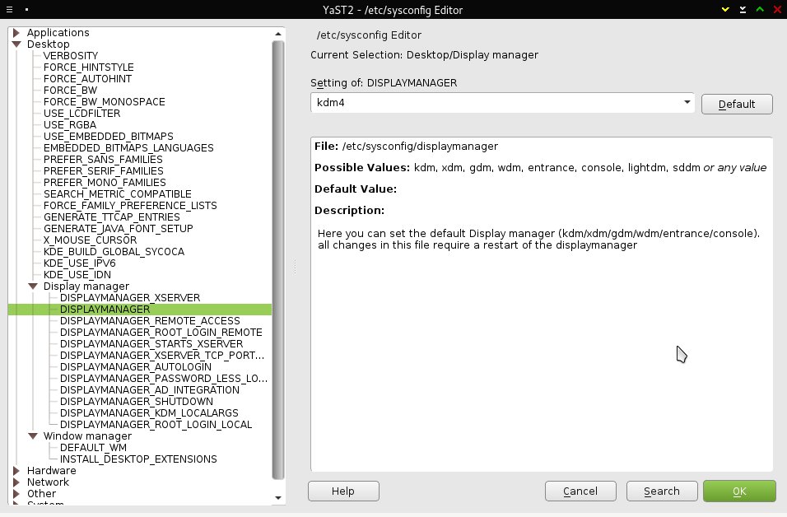Open the DISPLAYMANAGER value dropdown
The image size is (787, 517).
point(687,102)
